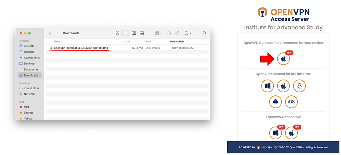Click the Finder back arrow button
This screenshot has width=341, height=155.
coord(50,33)
